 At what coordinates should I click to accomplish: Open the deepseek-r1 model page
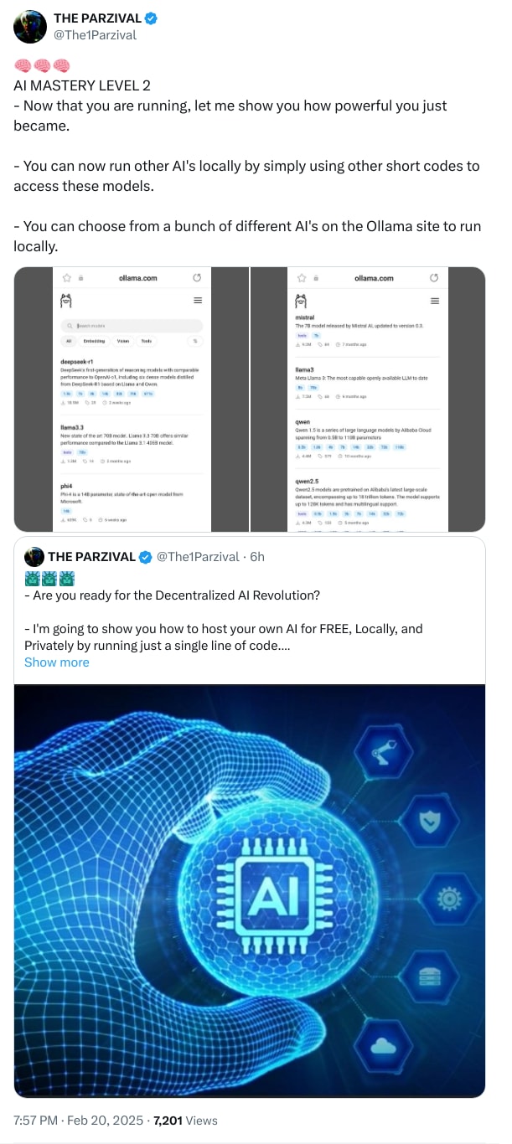(79, 360)
